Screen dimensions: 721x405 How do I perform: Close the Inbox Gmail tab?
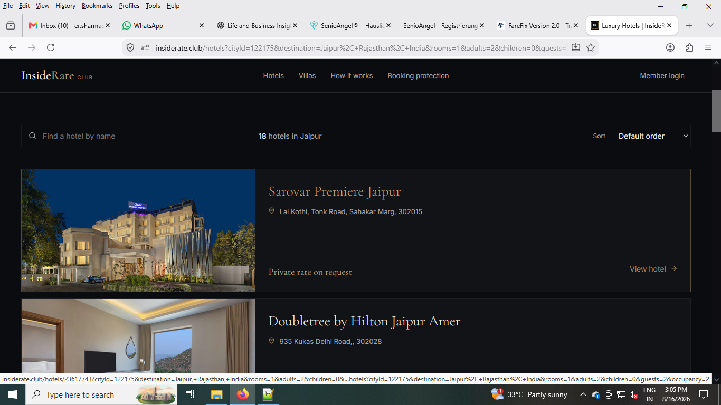[x=108, y=25]
